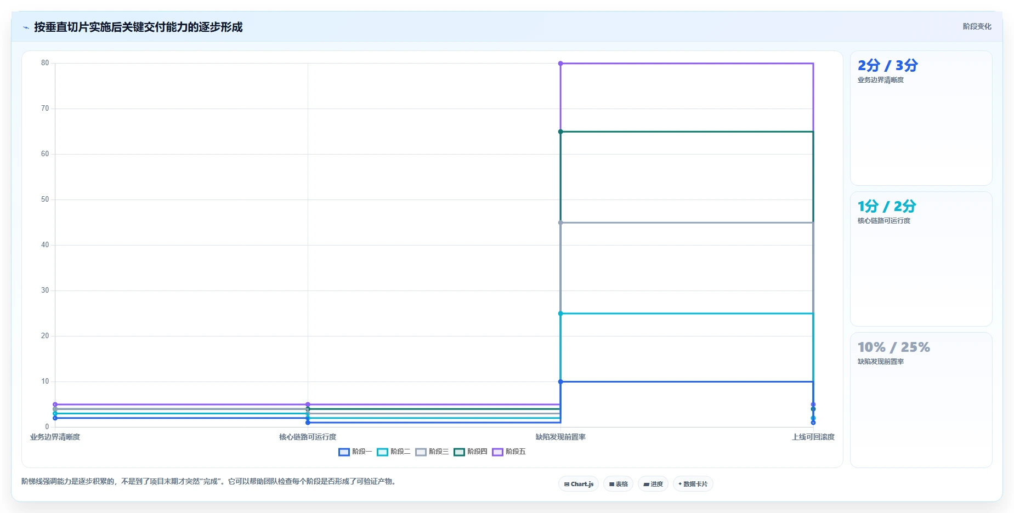The image size is (1014, 513).
Task: Click the cyan 阶段二 data point at 25
Action: (560, 314)
